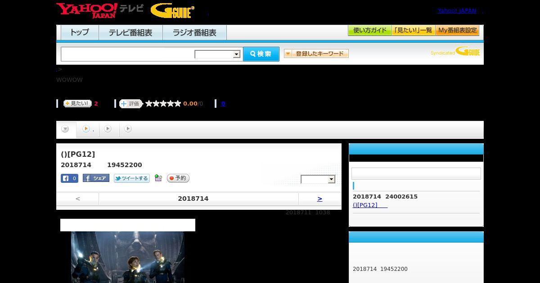This screenshot has height=283, width=540.
Task: Switch to the トップ tab
Action: (x=80, y=32)
